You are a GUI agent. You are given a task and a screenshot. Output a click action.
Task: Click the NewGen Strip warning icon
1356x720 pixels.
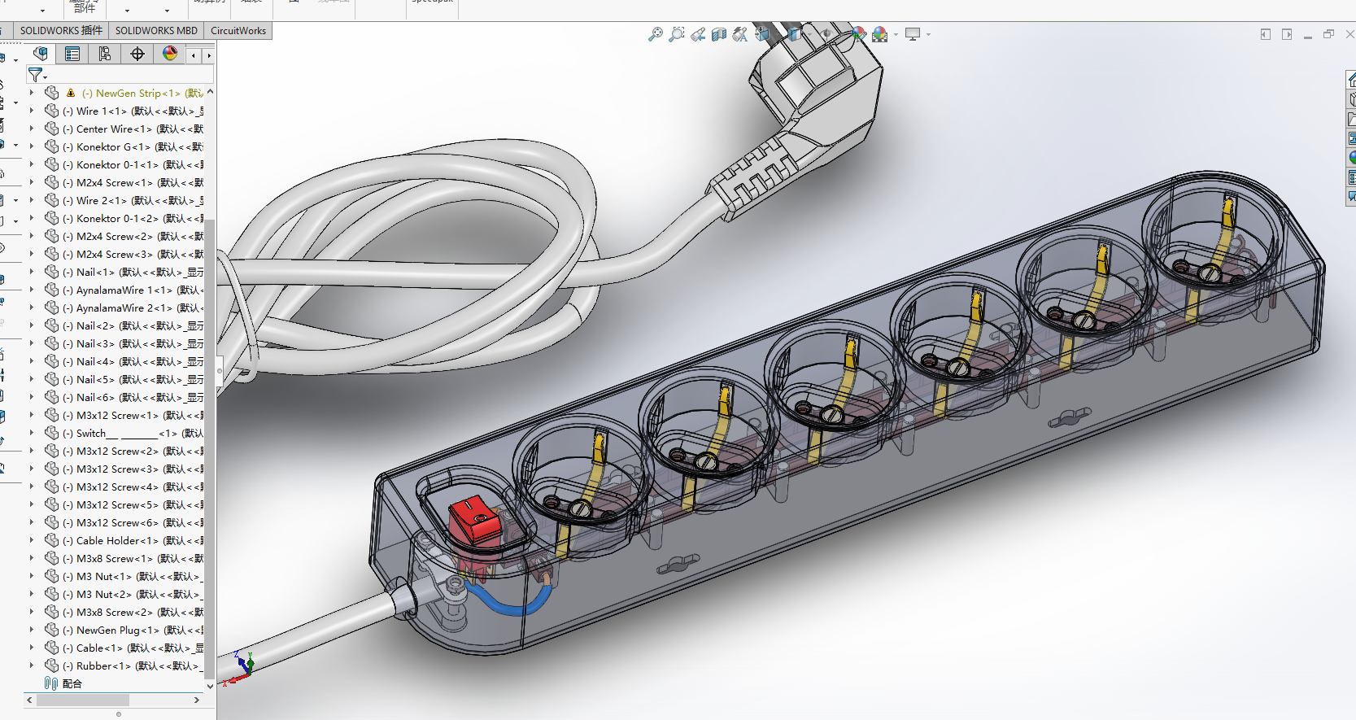tap(71, 93)
